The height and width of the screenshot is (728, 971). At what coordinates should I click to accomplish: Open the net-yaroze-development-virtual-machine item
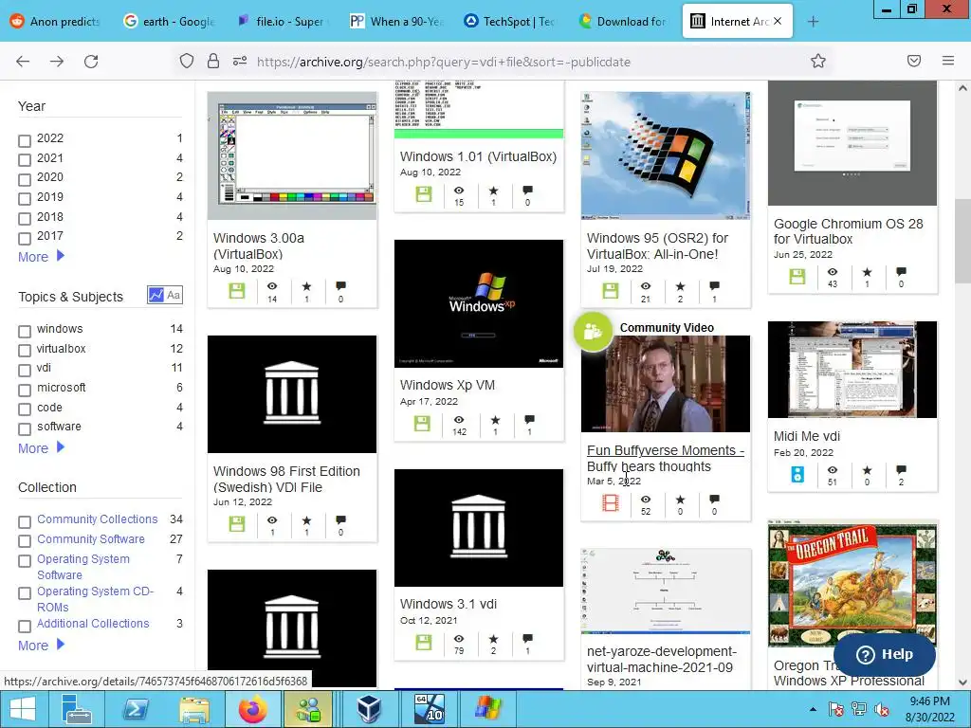[661, 660]
